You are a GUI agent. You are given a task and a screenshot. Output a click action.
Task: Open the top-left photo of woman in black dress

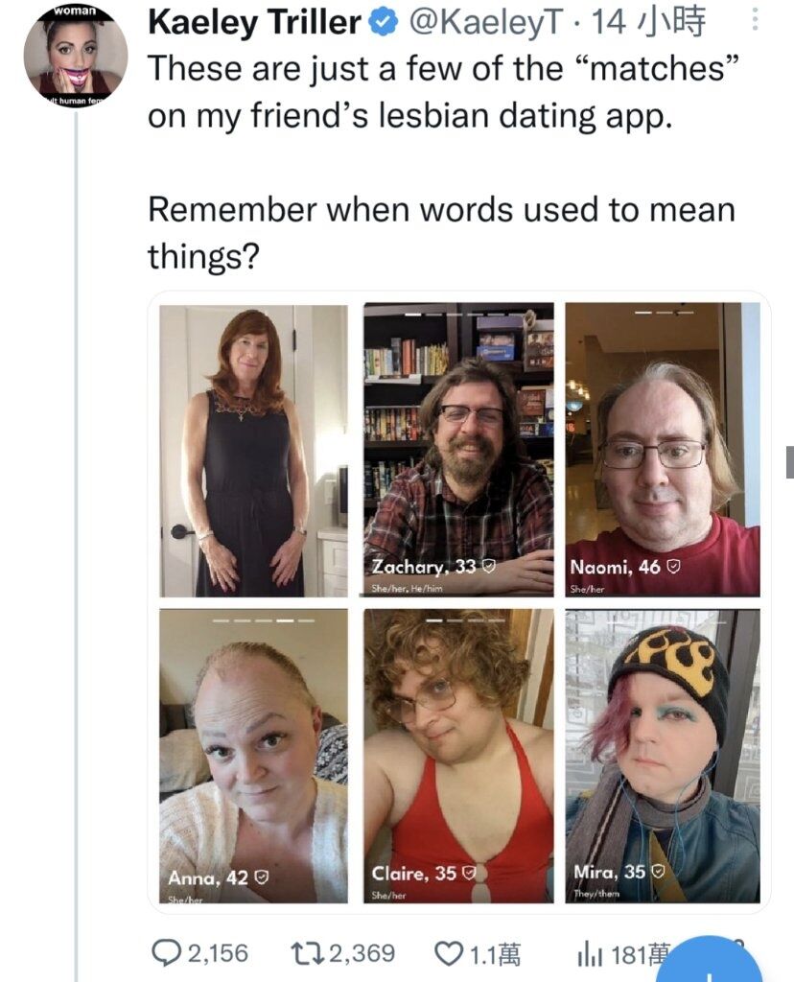point(253,451)
